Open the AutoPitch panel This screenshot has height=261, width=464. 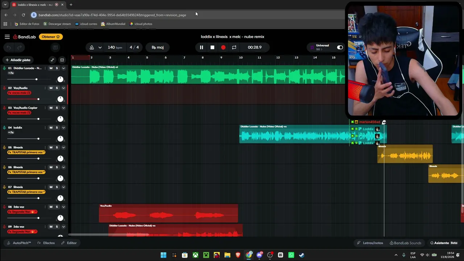click(x=19, y=243)
